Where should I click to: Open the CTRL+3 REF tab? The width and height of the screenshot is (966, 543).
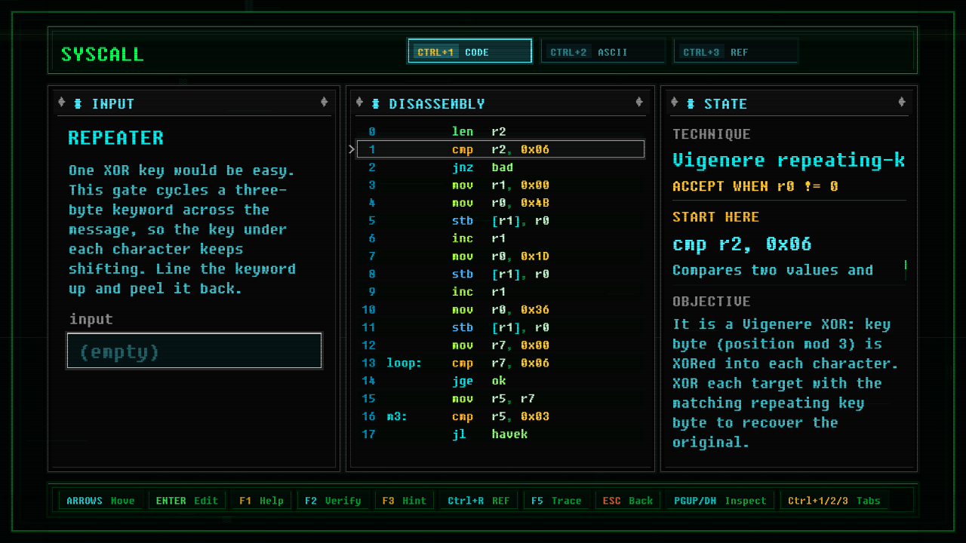736,51
